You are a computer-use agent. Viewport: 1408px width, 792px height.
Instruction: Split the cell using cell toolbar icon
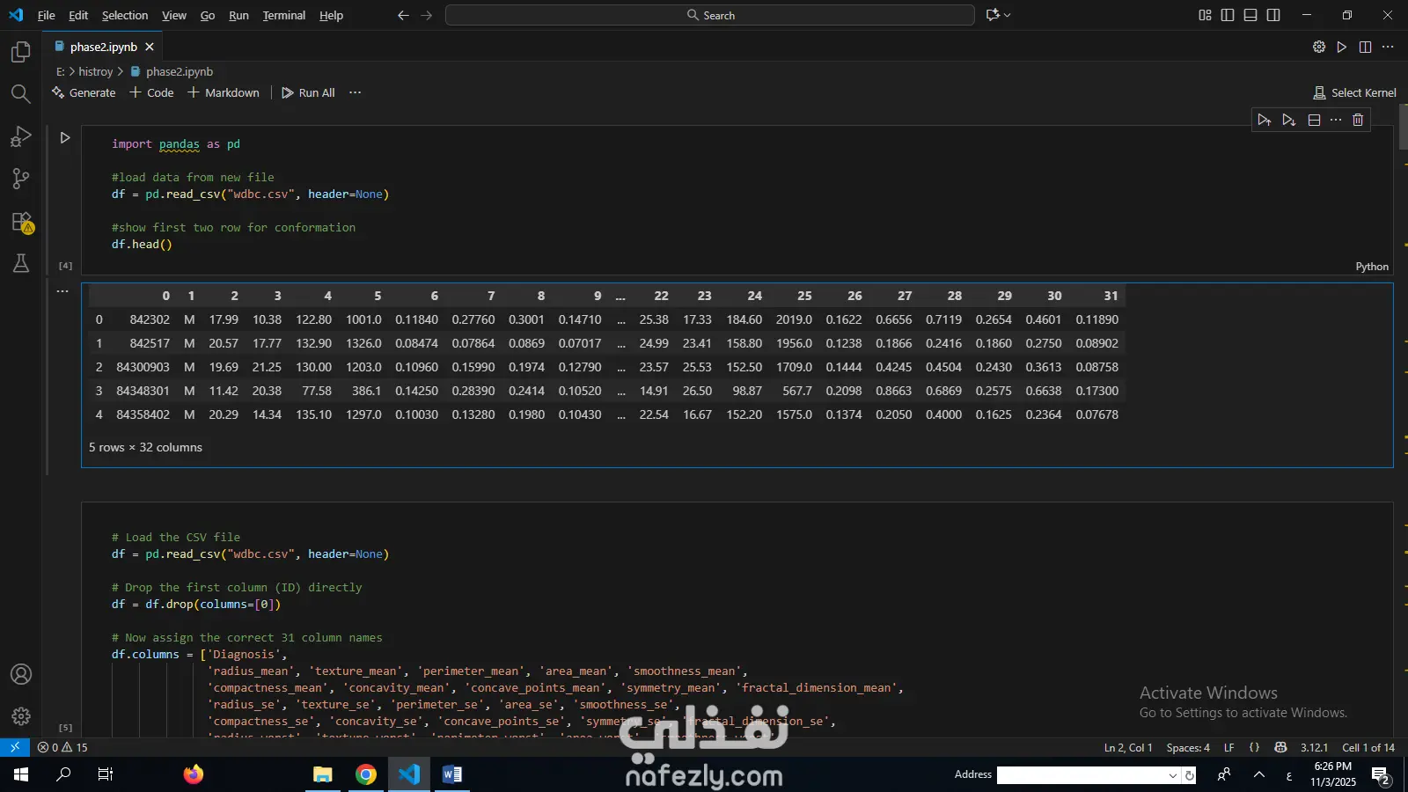(1314, 120)
